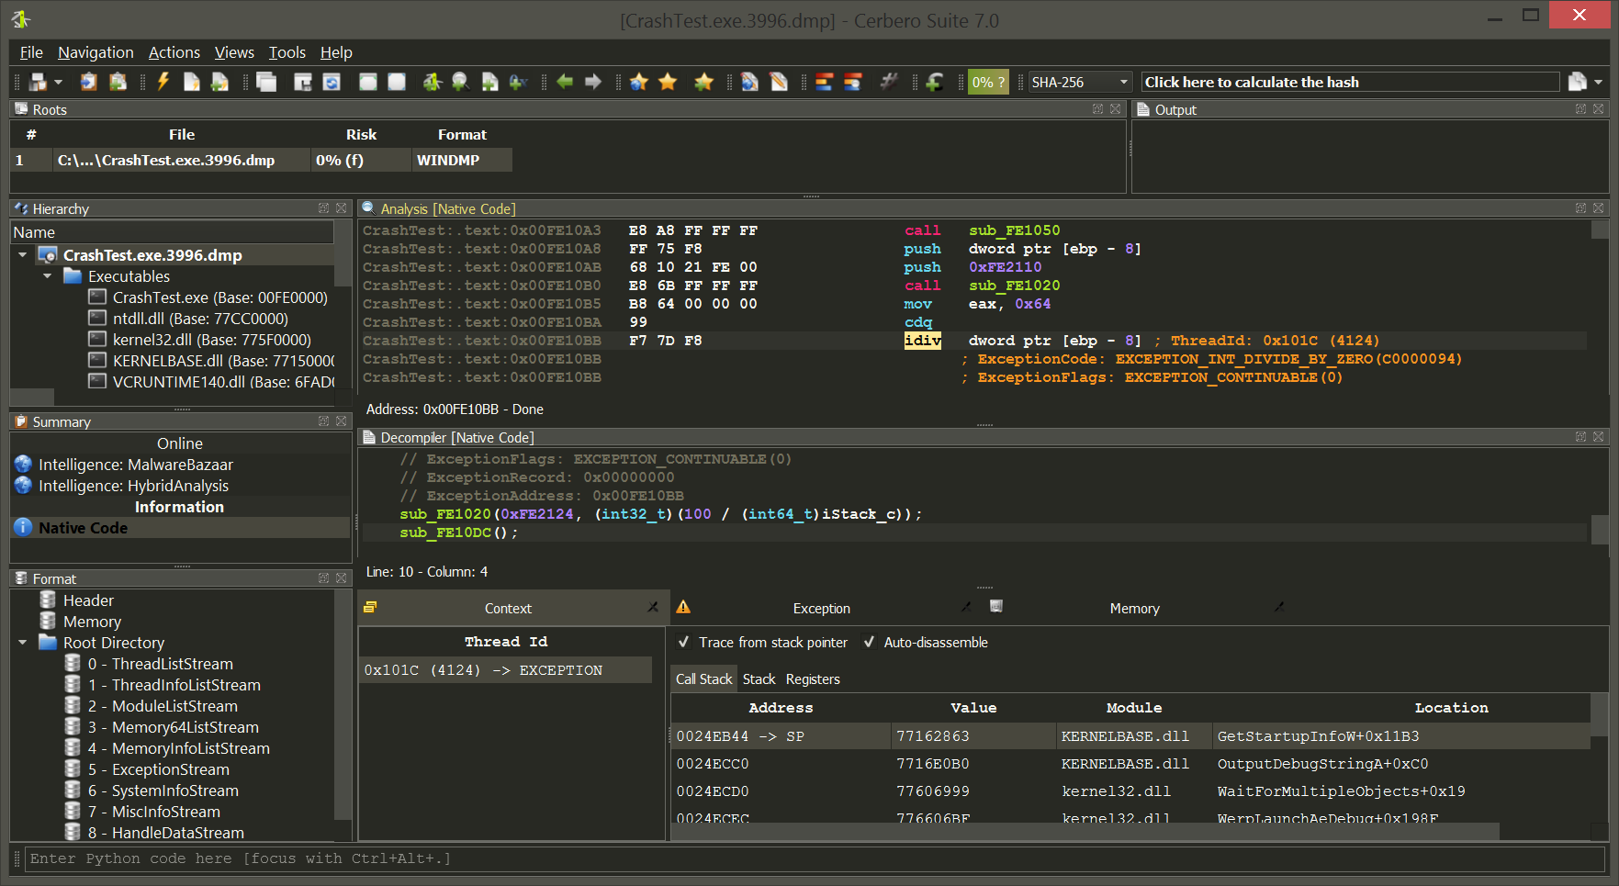Collapse the Root Directory tree node
1619x886 pixels.
23,643
